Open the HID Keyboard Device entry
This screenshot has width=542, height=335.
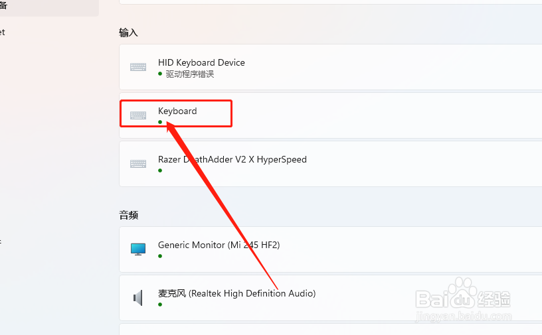click(x=331, y=67)
